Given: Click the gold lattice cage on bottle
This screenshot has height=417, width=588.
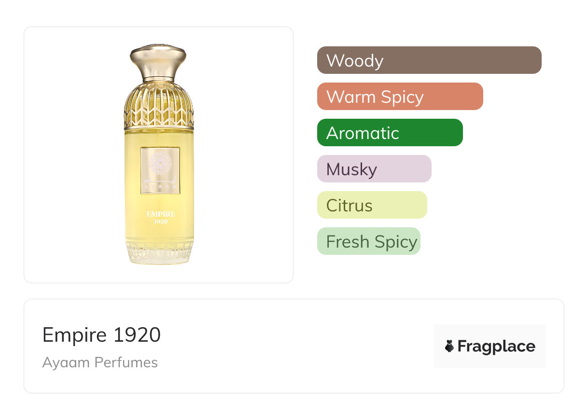Looking at the screenshot, I should [x=159, y=109].
